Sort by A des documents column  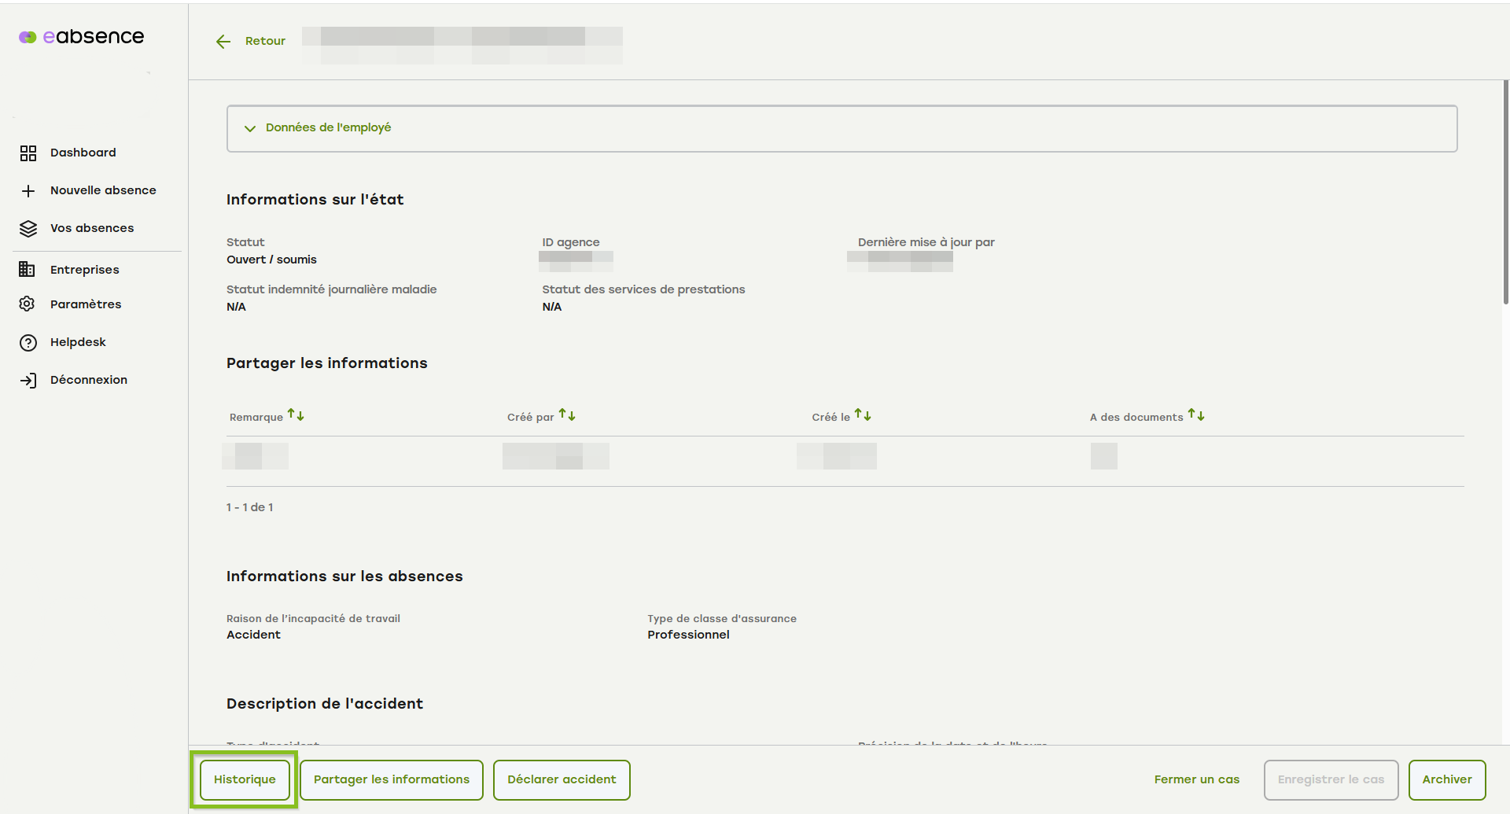1196,415
